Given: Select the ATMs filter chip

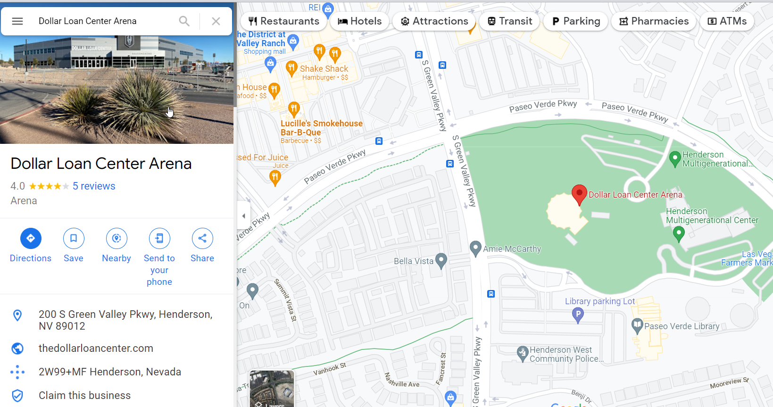Looking at the screenshot, I should coord(727,21).
